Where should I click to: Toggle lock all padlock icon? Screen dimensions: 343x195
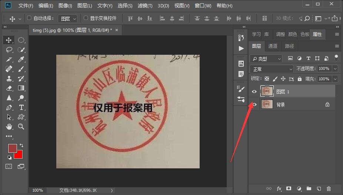(299, 79)
